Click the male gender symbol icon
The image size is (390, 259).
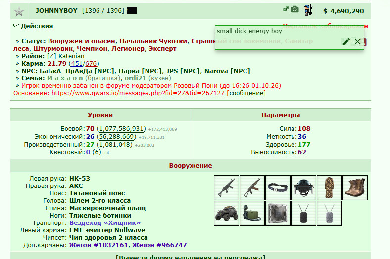pos(286,9)
